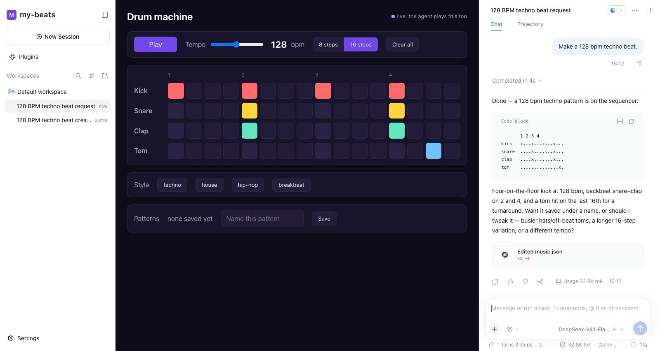The image size is (660, 351).
Task: Copy the user message text
Action: (638, 64)
